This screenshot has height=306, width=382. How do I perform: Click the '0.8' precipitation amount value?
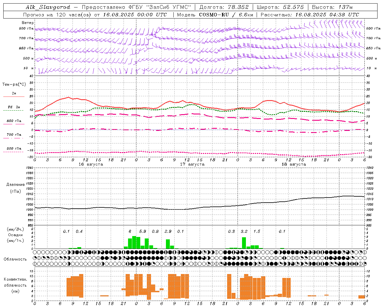(x=155, y=231)
